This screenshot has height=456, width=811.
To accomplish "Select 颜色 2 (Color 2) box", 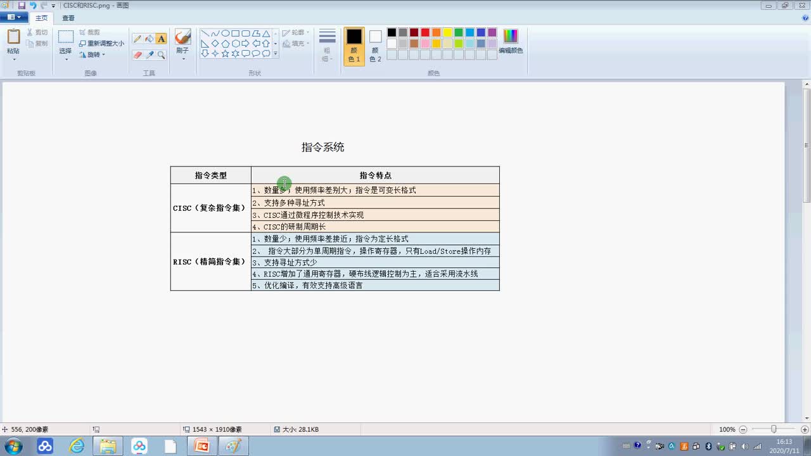I will coord(376,46).
